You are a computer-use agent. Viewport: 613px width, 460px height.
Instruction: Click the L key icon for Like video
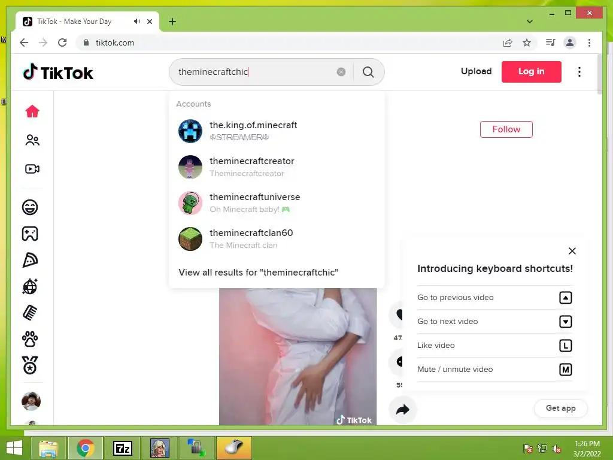(565, 346)
